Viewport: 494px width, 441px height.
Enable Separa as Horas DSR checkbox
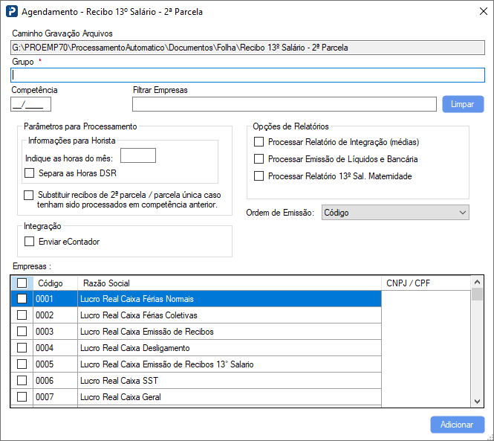[x=30, y=173]
